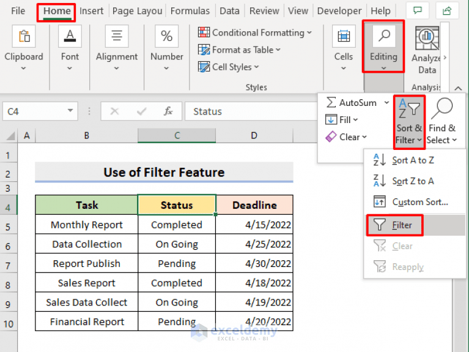This screenshot has width=469, height=352.
Task: Click the Find & Select magnifier icon
Action: [442, 108]
